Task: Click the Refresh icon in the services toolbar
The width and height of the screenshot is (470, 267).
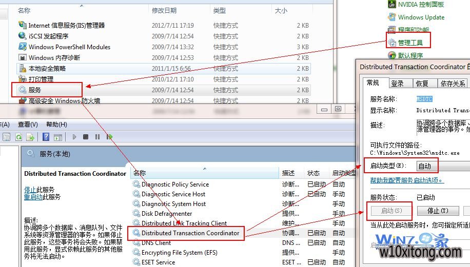Action: [x=18, y=137]
